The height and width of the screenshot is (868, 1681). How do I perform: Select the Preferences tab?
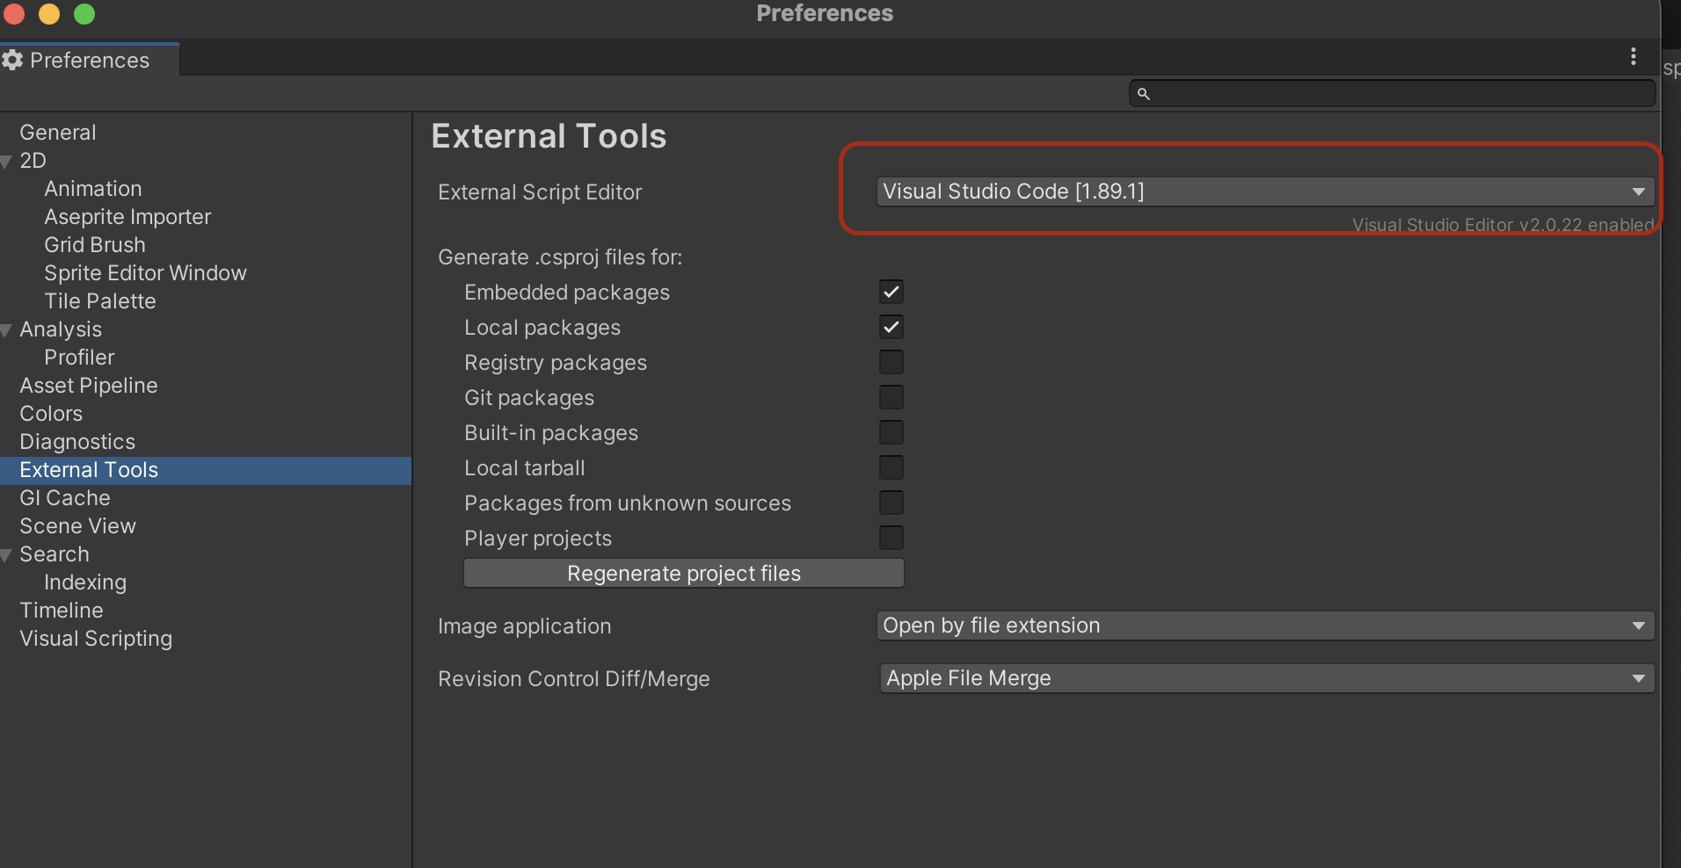coord(89,61)
